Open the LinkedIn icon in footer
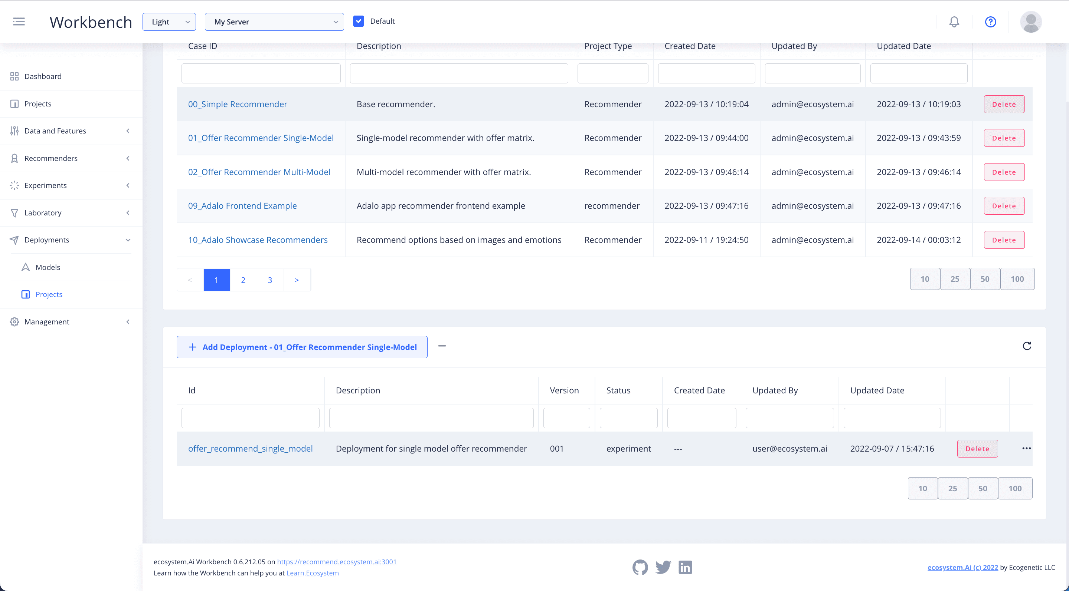 685,567
